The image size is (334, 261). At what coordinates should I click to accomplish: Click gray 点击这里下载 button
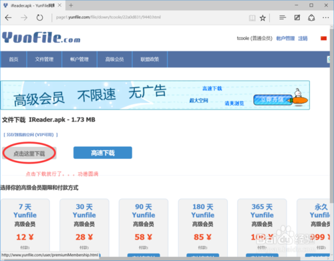pyautogui.click(x=29, y=154)
